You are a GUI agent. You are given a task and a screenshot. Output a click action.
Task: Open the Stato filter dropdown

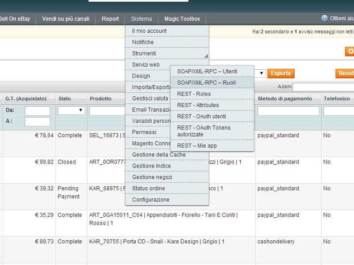71,110
